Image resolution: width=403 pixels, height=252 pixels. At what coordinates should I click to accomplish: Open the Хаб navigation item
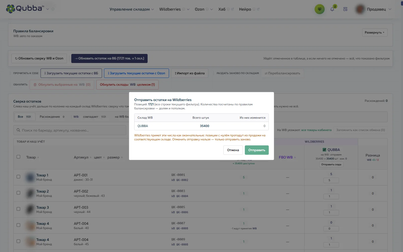(222, 9)
